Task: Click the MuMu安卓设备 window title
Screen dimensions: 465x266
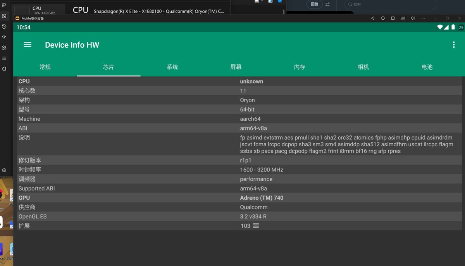Action: [x=33, y=18]
